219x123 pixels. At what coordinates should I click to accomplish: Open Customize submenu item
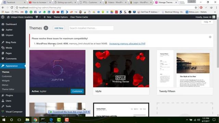[7, 76]
